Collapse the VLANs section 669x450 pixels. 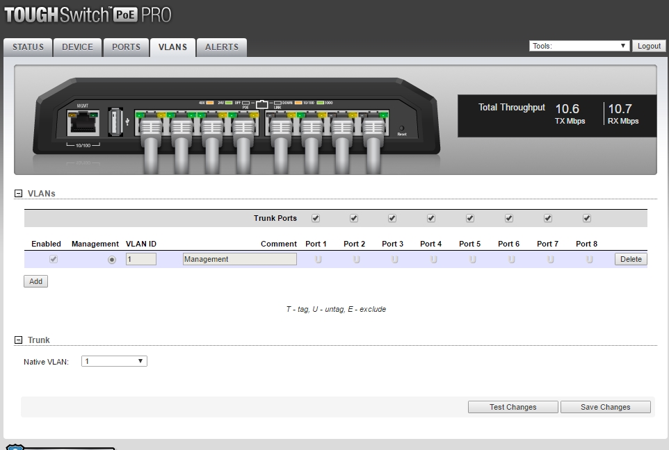[19, 194]
